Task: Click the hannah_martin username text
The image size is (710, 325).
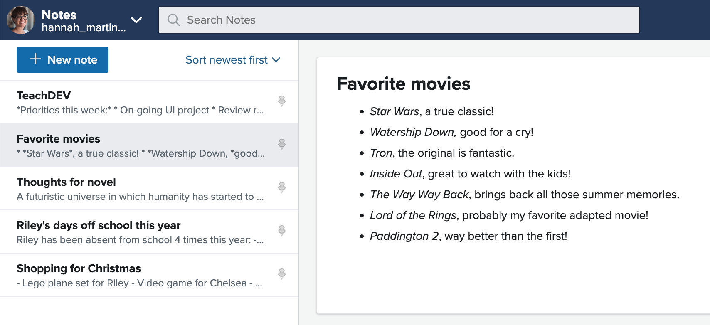Action: tap(84, 27)
